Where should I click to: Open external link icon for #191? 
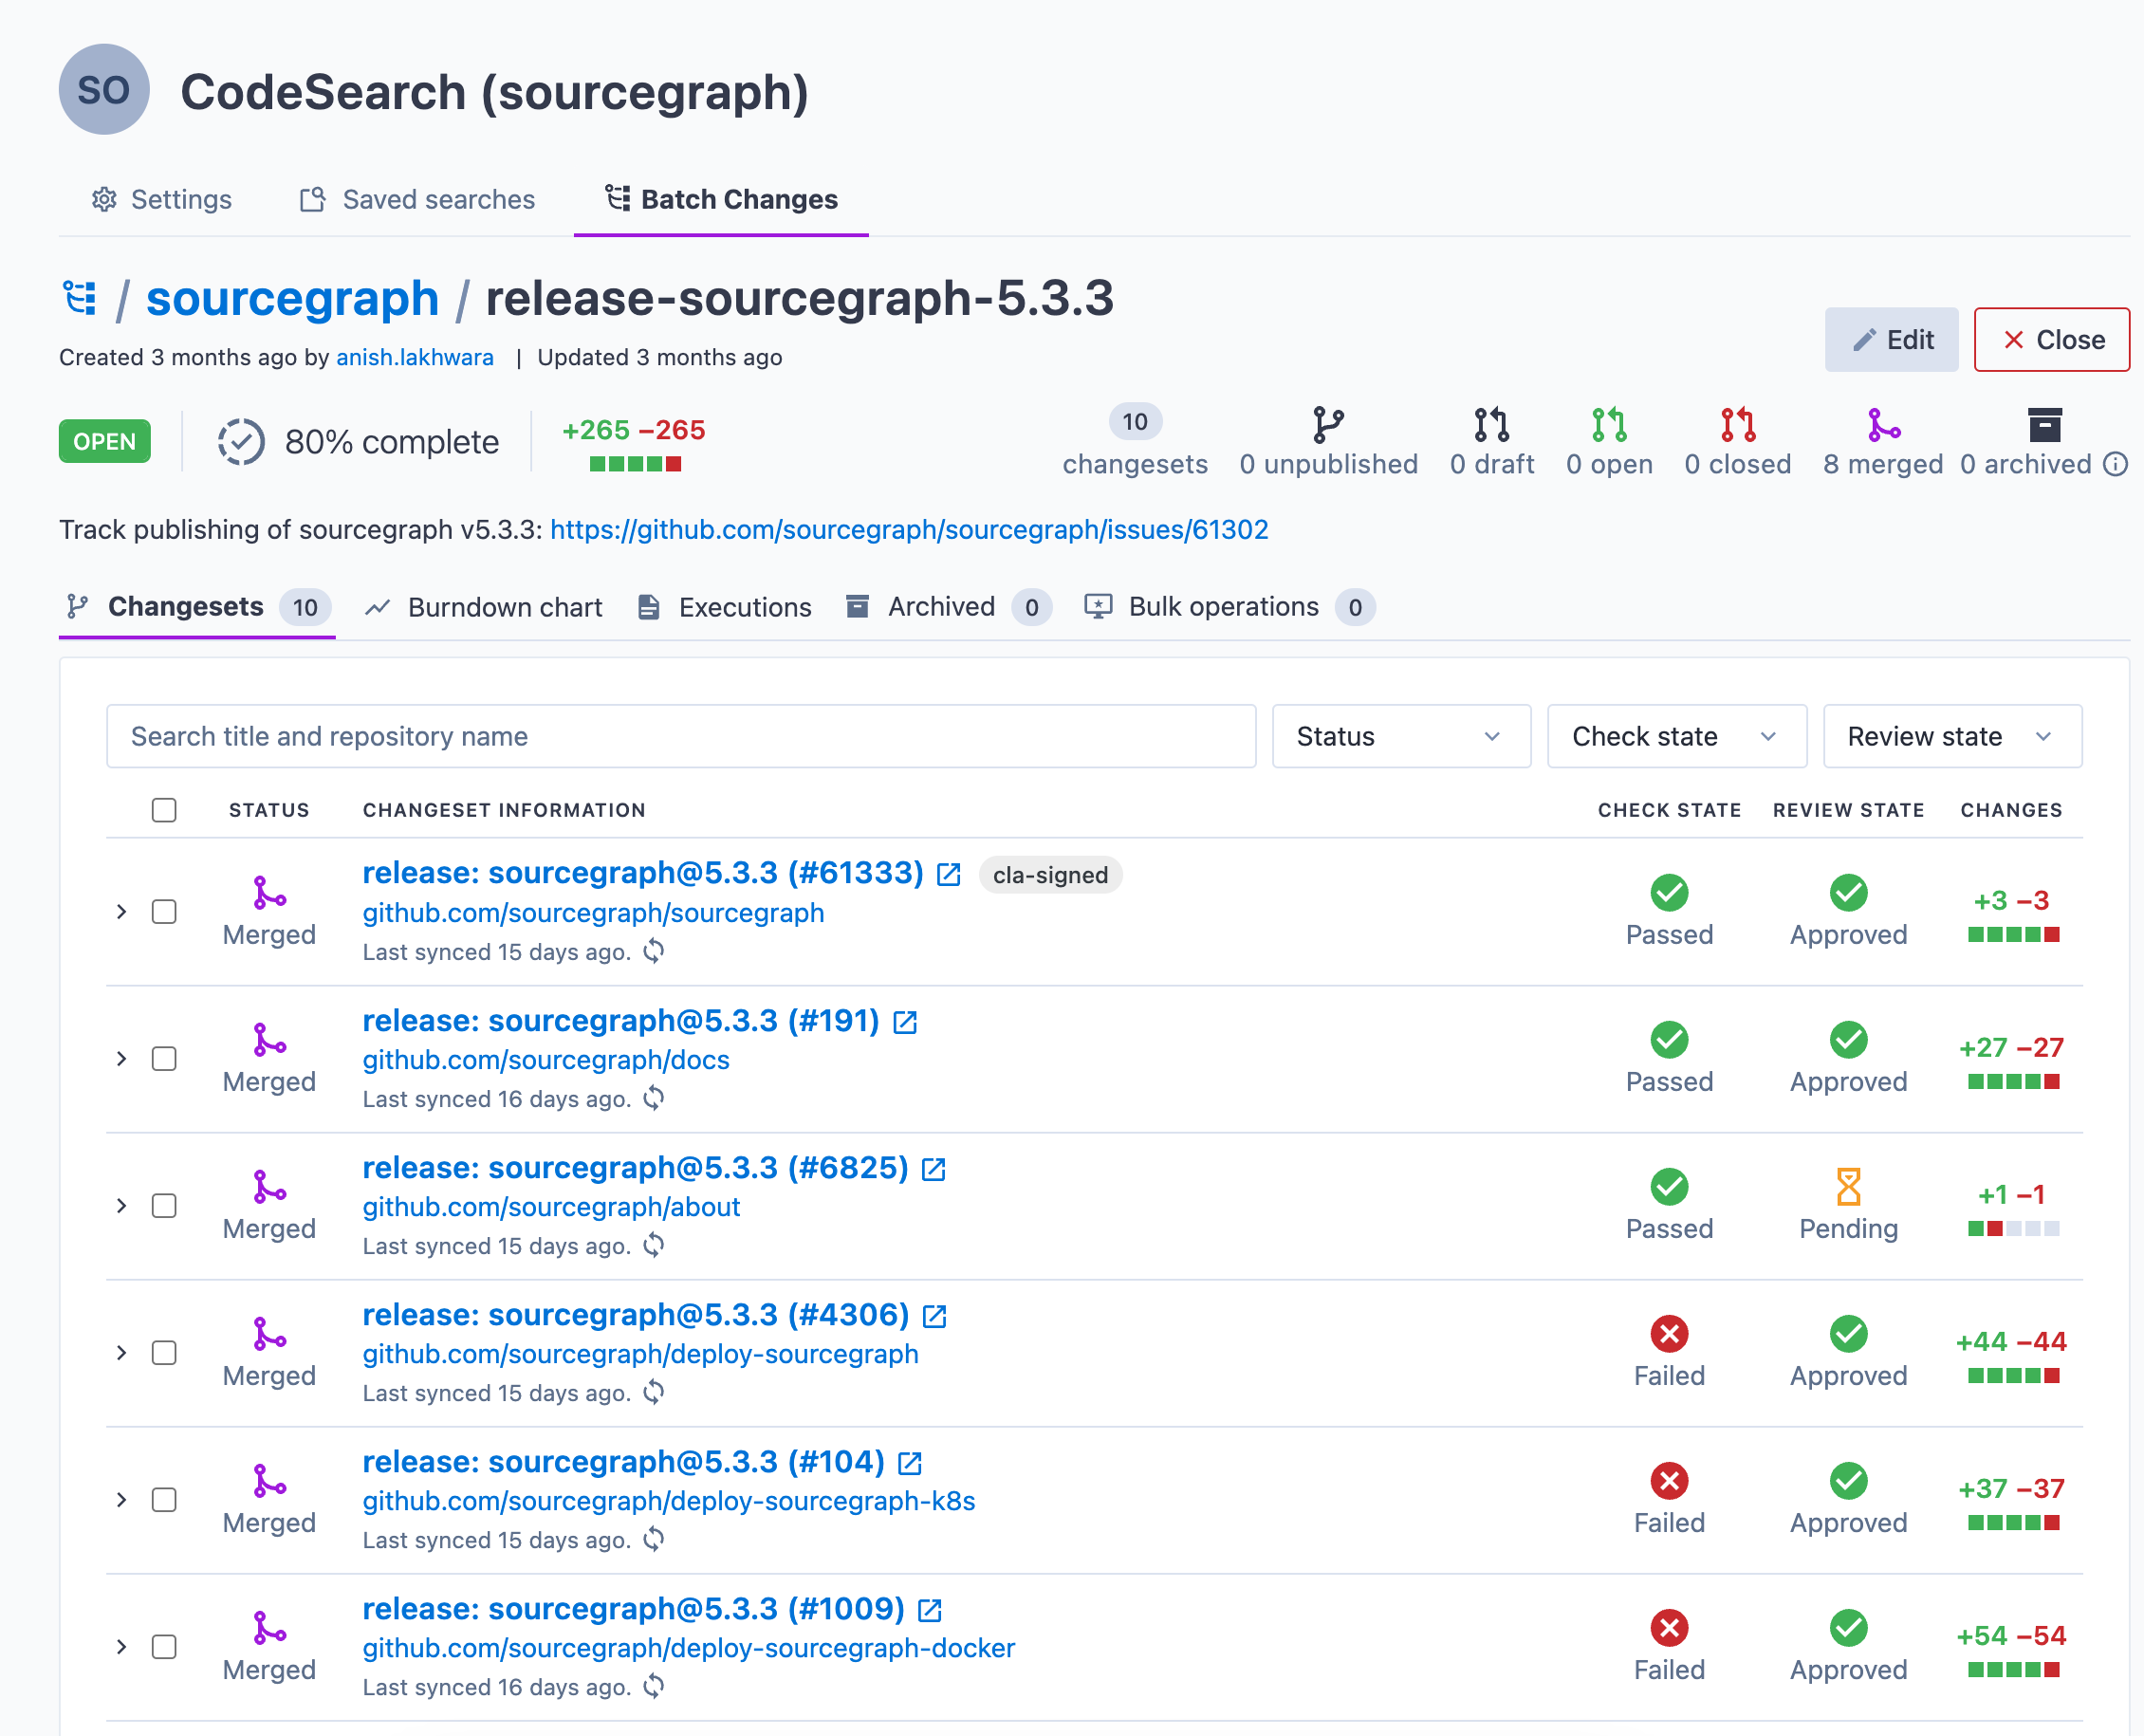(904, 1021)
